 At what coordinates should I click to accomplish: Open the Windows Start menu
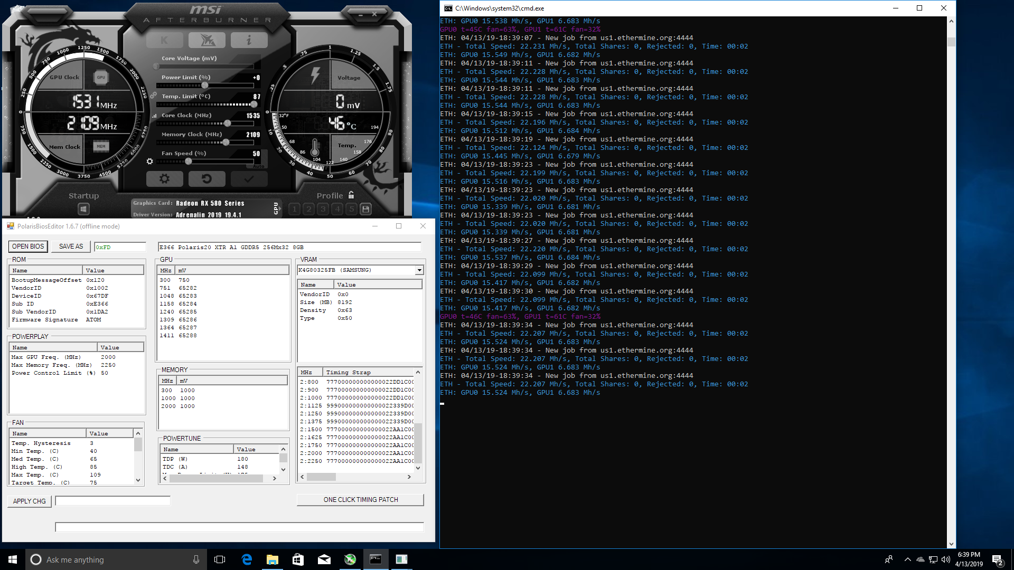[13, 559]
